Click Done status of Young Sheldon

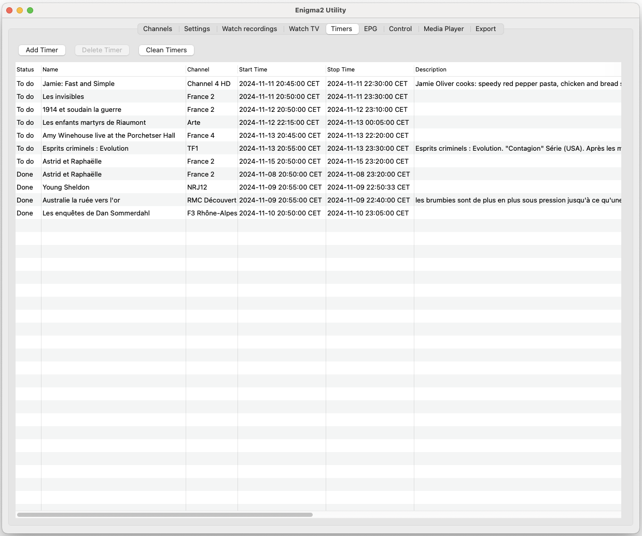pyautogui.click(x=28, y=187)
